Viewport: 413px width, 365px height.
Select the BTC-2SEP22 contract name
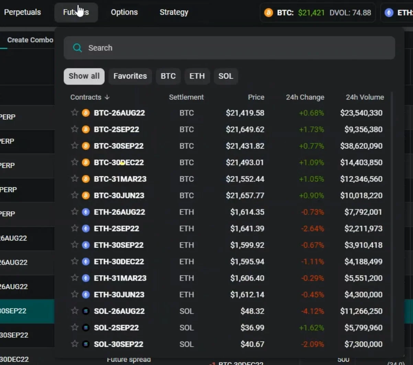(116, 129)
